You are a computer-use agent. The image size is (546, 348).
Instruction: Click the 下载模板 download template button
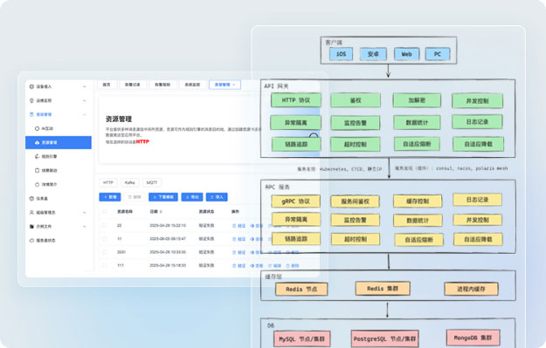(163, 197)
